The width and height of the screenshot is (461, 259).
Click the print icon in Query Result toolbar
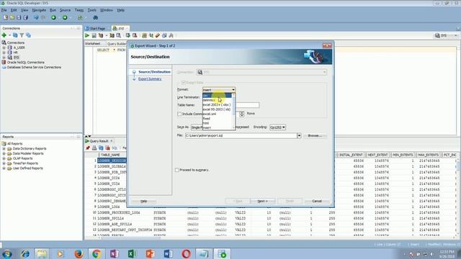click(94, 148)
